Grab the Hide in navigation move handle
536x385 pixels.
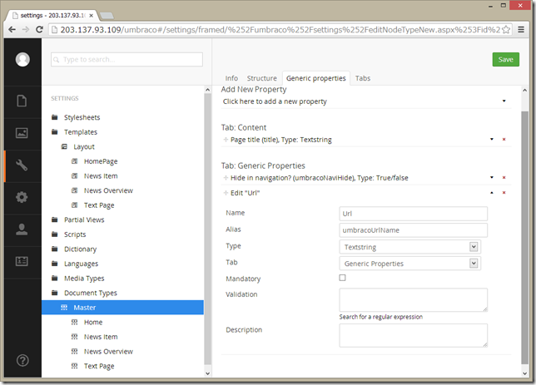tap(226, 178)
